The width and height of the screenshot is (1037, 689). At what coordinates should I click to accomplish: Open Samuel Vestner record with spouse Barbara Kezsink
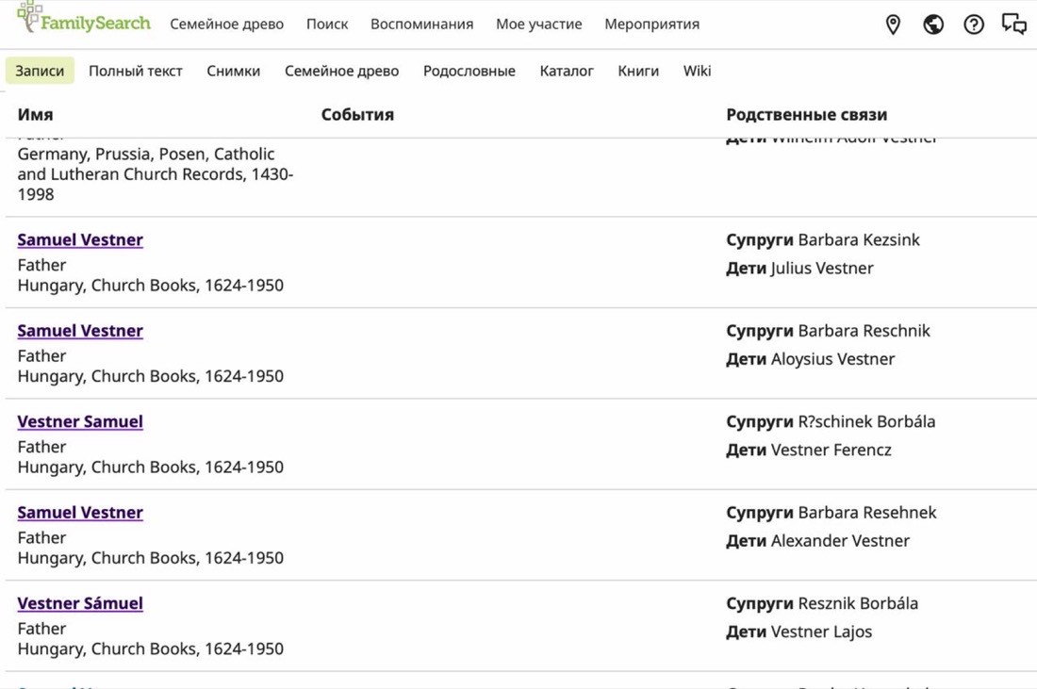(x=80, y=240)
